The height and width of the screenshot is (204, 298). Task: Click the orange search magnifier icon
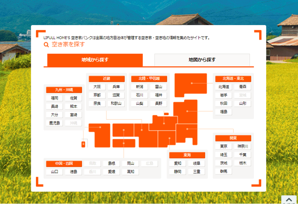click(46, 44)
